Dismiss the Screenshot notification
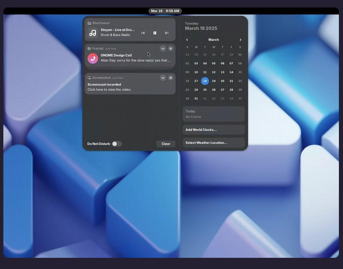Image resolution: width=343 pixels, height=269 pixels. click(170, 77)
